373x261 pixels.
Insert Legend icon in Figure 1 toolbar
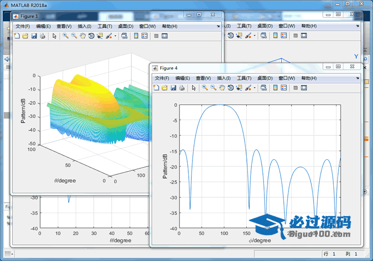coord(145,36)
